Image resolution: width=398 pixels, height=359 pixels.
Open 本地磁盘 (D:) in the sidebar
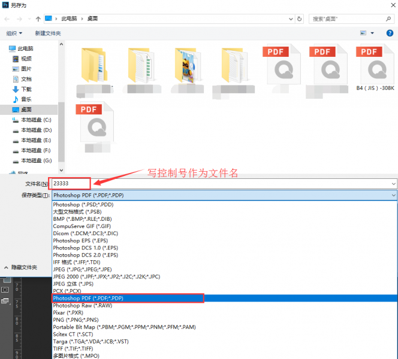[36, 130]
